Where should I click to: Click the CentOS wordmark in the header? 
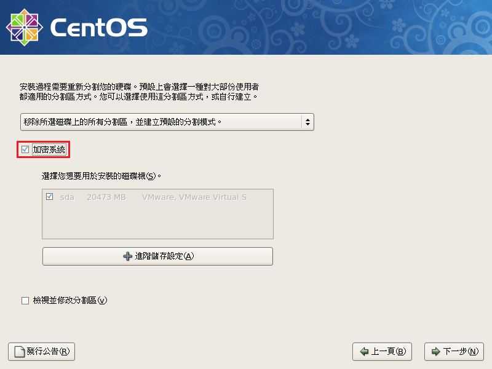pos(98,28)
